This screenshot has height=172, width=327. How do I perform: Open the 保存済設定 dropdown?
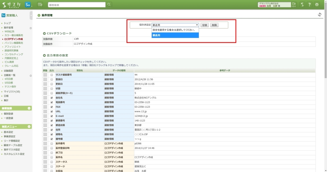tap(175, 25)
